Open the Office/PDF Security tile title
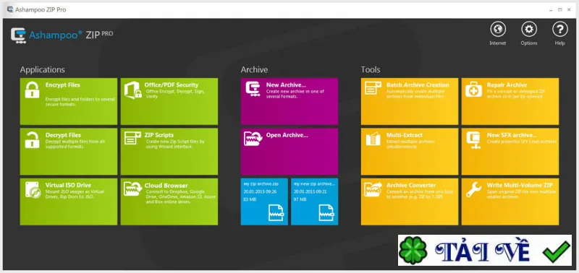579x273 pixels. click(172, 85)
